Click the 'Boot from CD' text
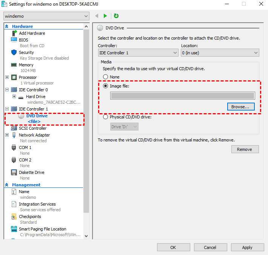Viewport: 268px width, 255px height. tap(32, 46)
